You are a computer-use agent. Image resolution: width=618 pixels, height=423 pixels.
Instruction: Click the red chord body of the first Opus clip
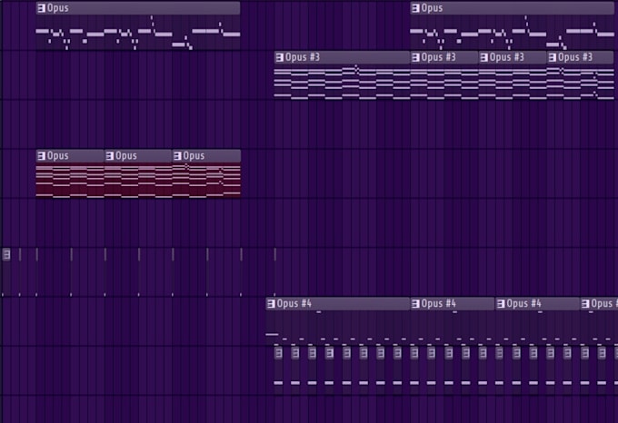(x=70, y=181)
